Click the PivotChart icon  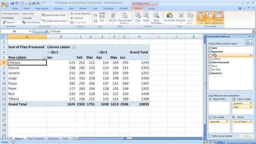(170, 17)
